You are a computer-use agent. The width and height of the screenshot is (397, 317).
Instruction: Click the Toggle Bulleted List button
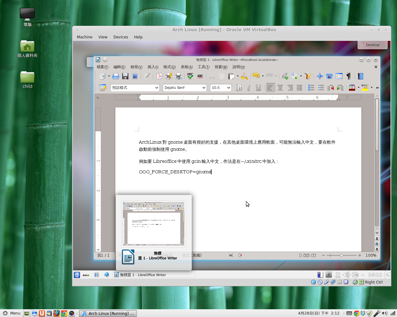point(321,88)
